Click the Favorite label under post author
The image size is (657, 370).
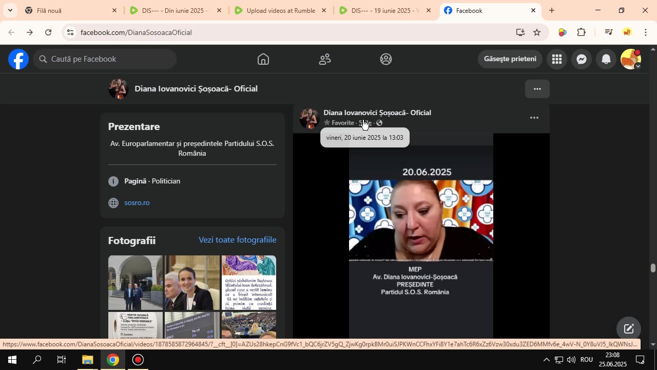[343, 123]
